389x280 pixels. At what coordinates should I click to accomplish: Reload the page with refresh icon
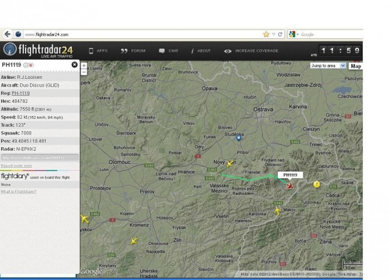[x=280, y=34]
